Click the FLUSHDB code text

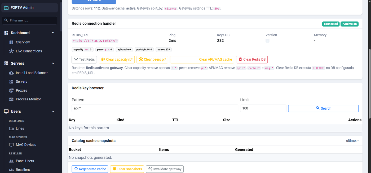[x=319, y=68]
